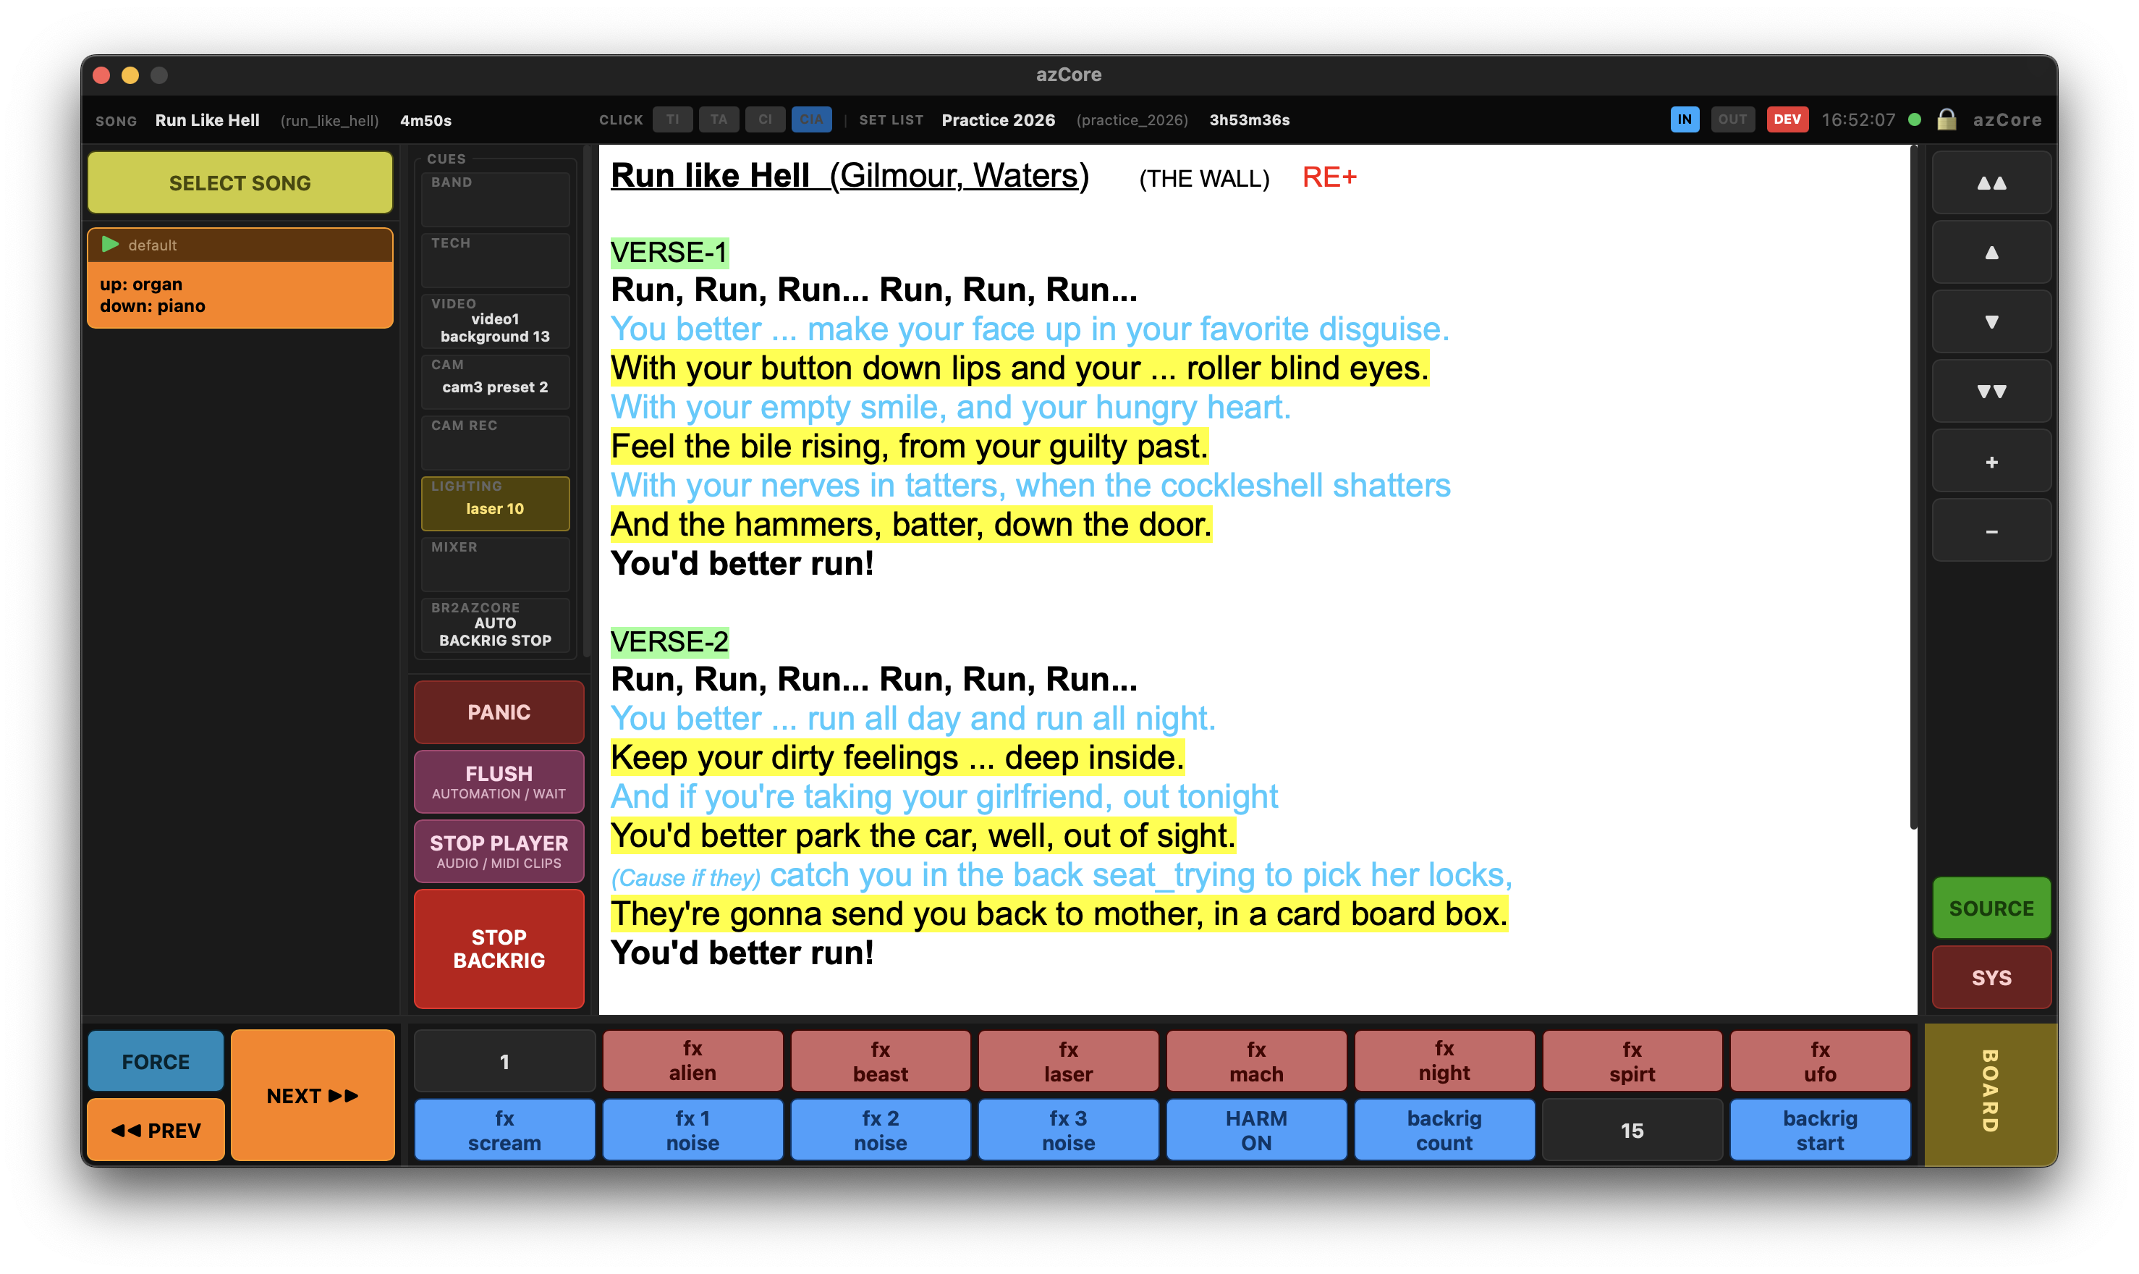Click the minus icon on the right panel

click(x=1991, y=530)
